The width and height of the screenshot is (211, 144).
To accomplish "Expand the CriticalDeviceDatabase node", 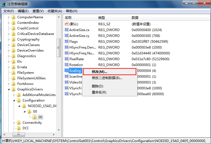I will coord(9,34).
